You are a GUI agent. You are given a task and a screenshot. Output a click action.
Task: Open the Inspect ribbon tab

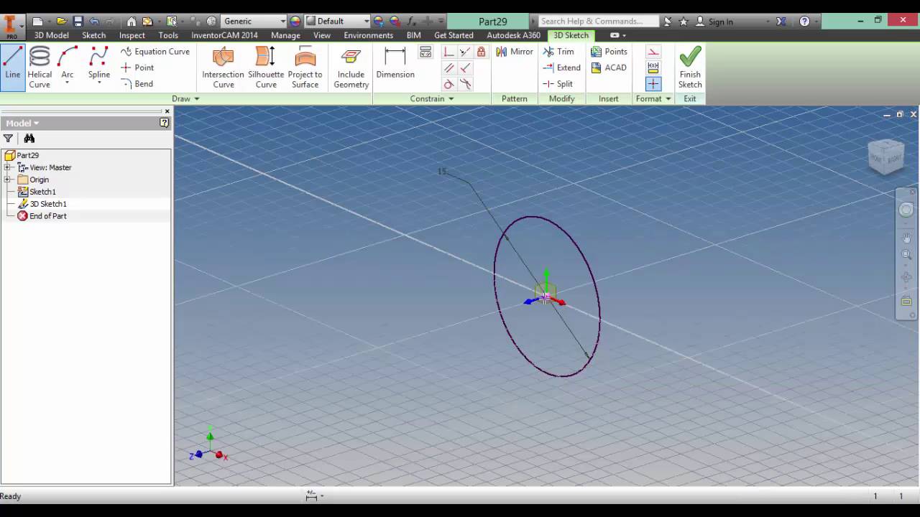coord(132,35)
